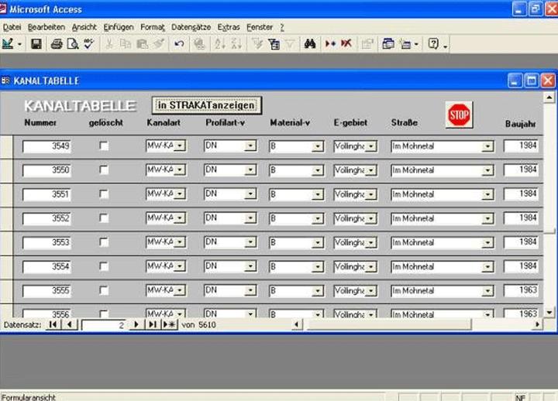Click the Print icon in toolbar
The width and height of the screenshot is (558, 401).
tap(57, 44)
